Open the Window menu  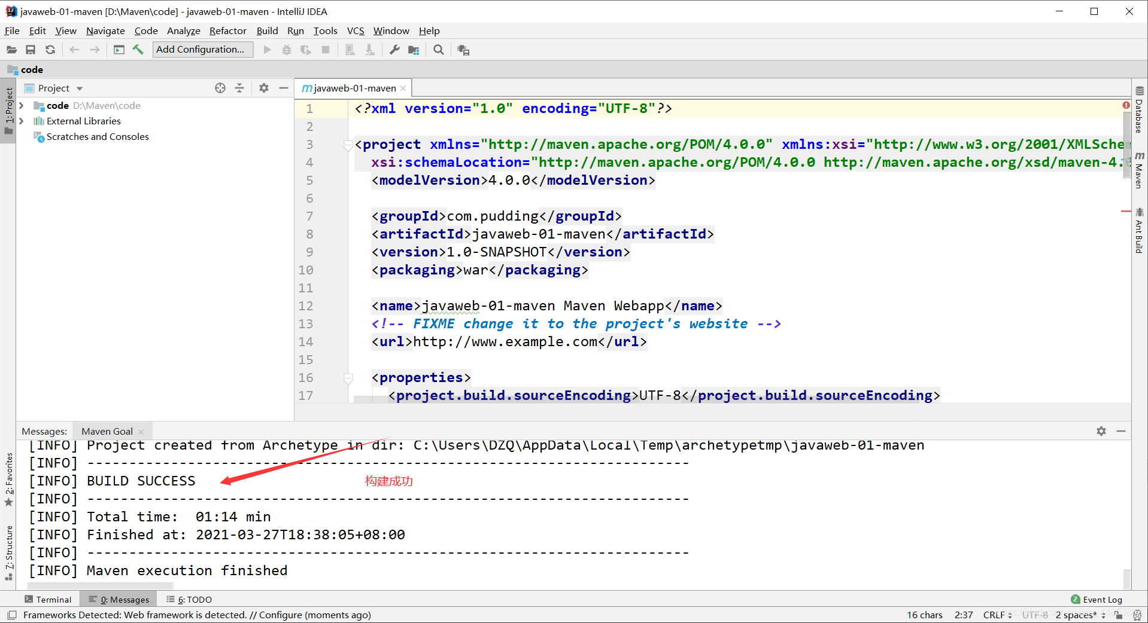click(391, 30)
